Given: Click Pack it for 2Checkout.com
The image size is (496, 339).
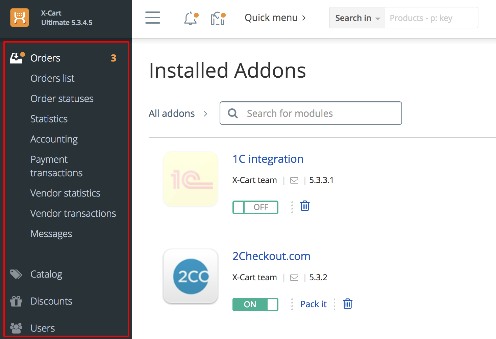Looking at the screenshot, I should 313,304.
